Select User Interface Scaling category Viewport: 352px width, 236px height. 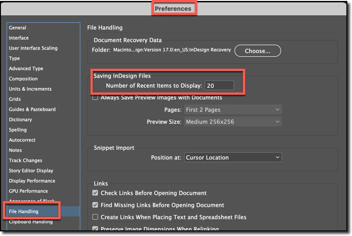click(x=33, y=48)
